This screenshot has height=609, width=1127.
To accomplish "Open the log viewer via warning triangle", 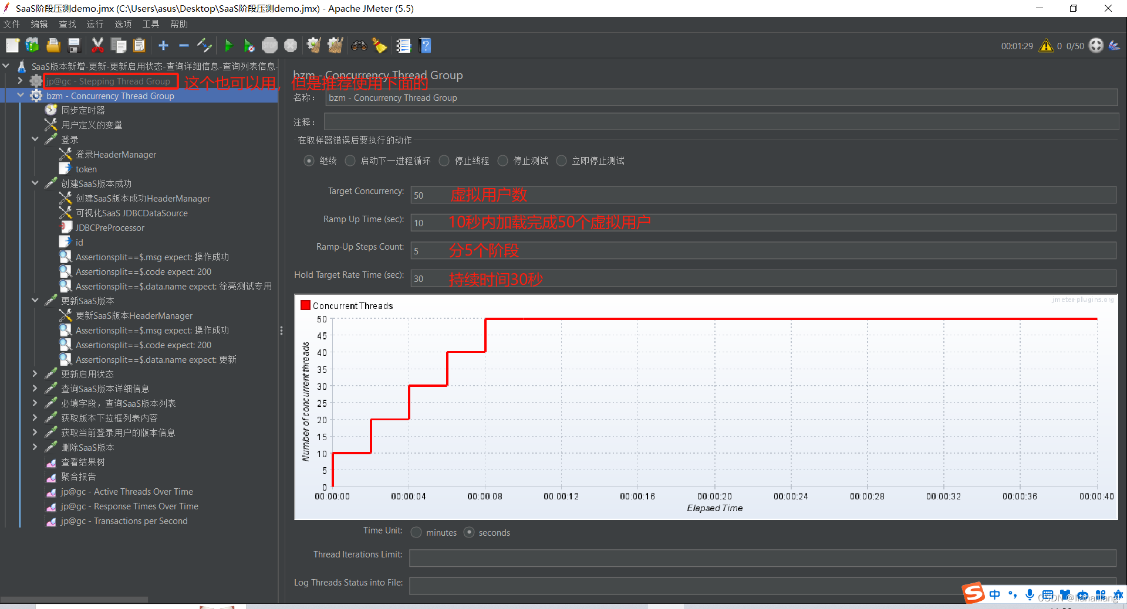I will tap(1046, 46).
